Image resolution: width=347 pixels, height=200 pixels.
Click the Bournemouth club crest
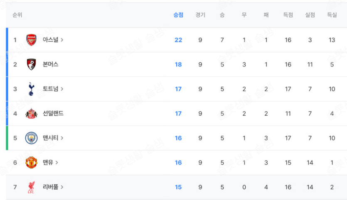coord(31,64)
